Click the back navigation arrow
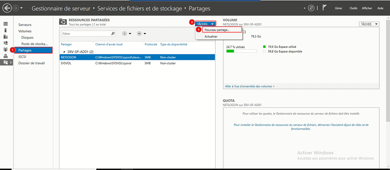390x170 pixels. point(6,8)
